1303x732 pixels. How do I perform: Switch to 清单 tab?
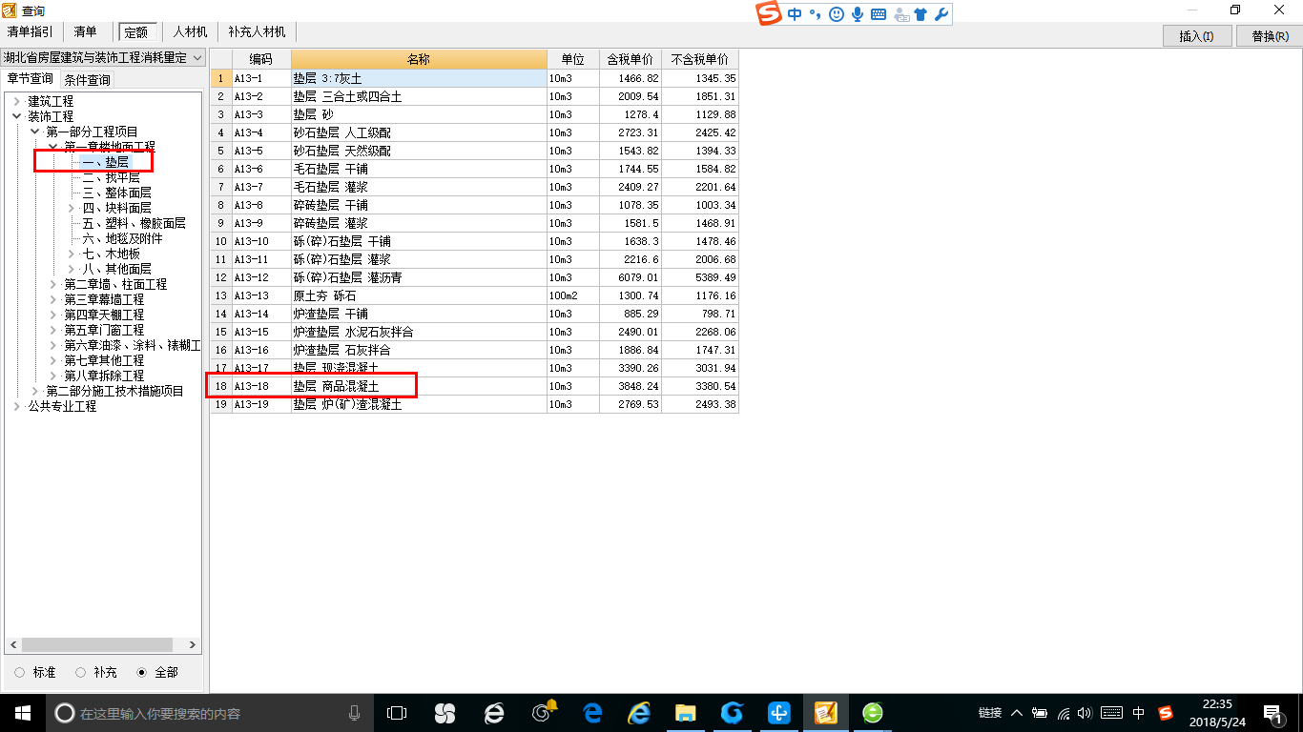[x=85, y=32]
